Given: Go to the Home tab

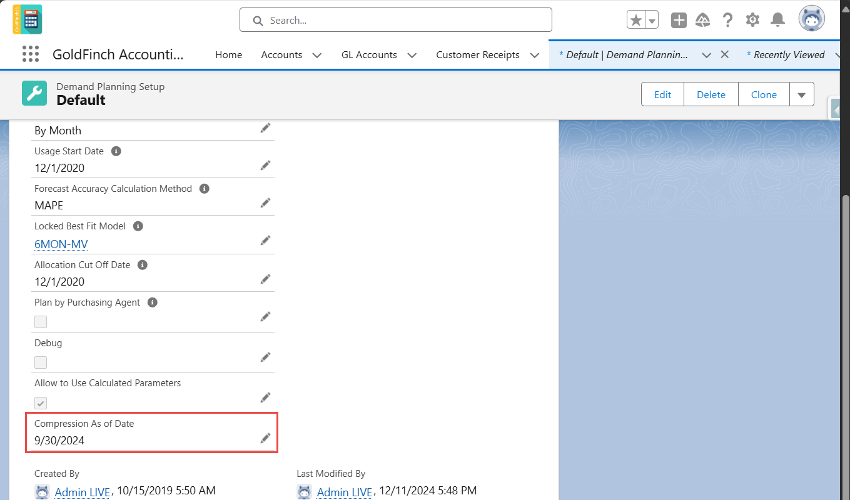Looking at the screenshot, I should 229,55.
